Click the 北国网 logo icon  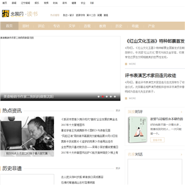pyautogui.click(x=6, y=13)
